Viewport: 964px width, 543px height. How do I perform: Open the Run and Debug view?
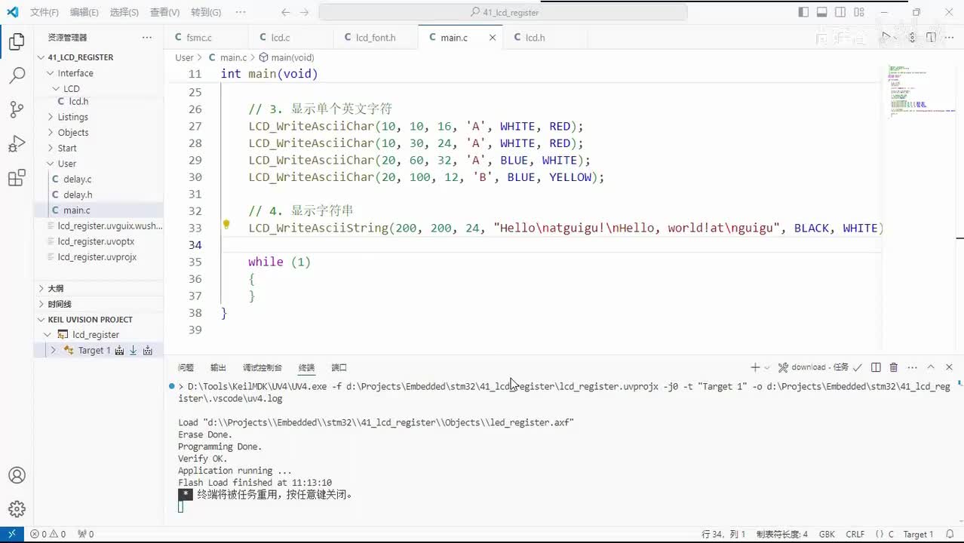pyautogui.click(x=17, y=143)
